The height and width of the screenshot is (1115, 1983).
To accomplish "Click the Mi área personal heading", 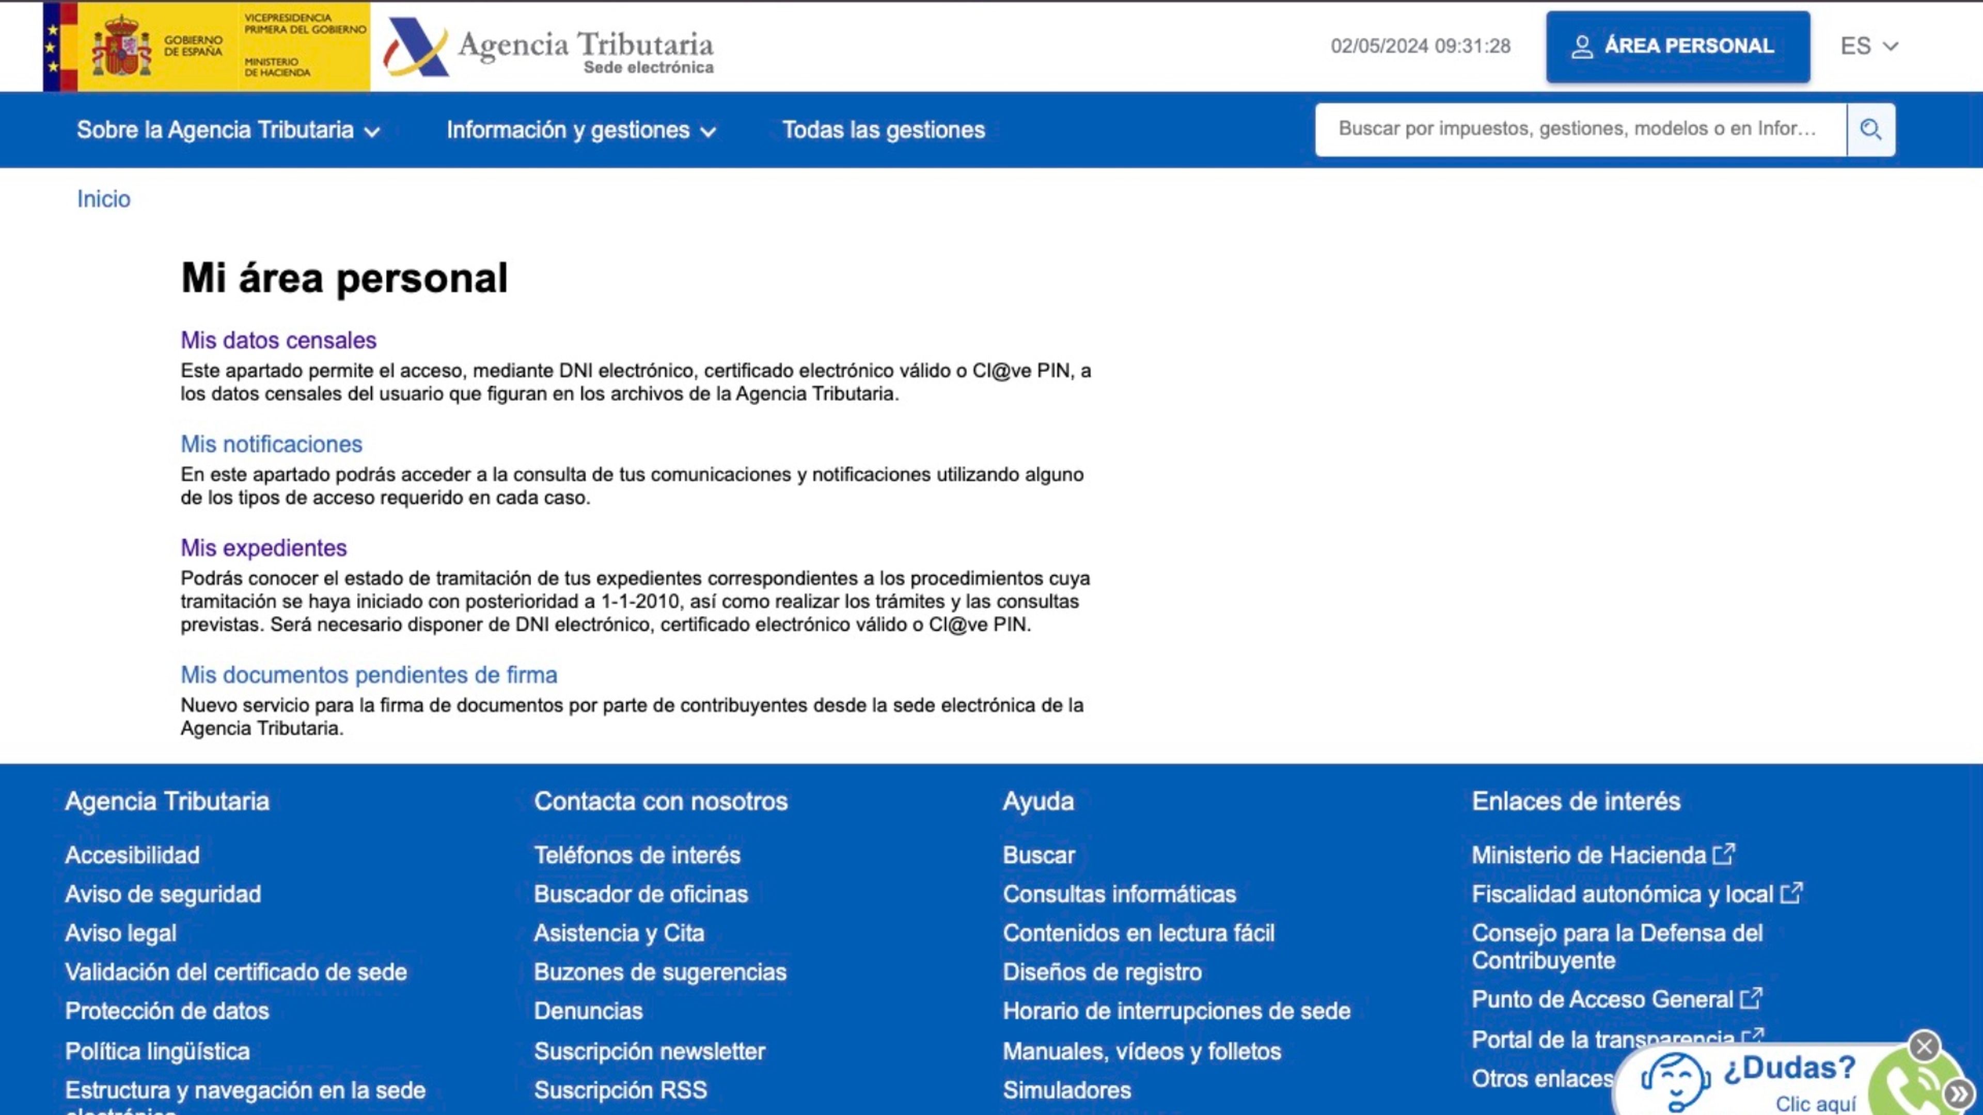I will coord(344,278).
